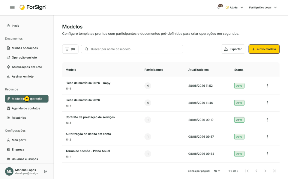The width and height of the screenshot is (288, 179).
Task: Click date 28/08/2026 11:52
Action: click(200, 86)
